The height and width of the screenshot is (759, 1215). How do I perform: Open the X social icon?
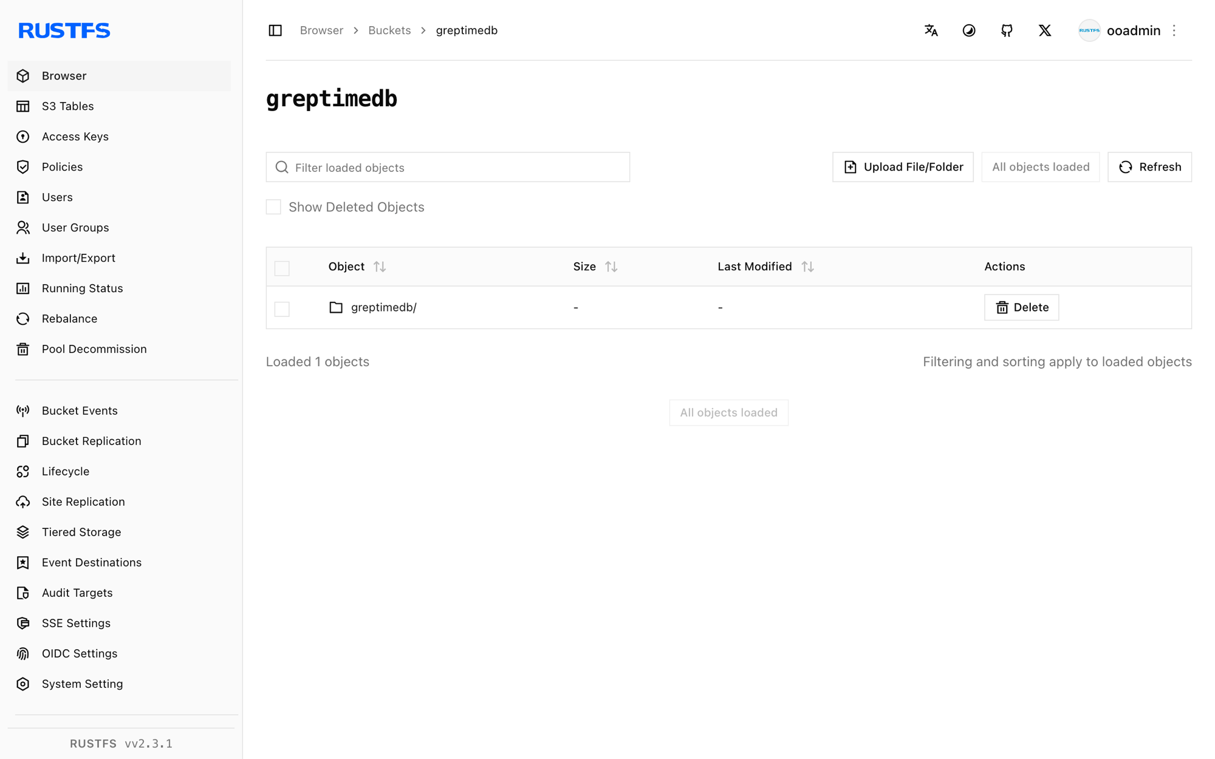[1045, 30]
